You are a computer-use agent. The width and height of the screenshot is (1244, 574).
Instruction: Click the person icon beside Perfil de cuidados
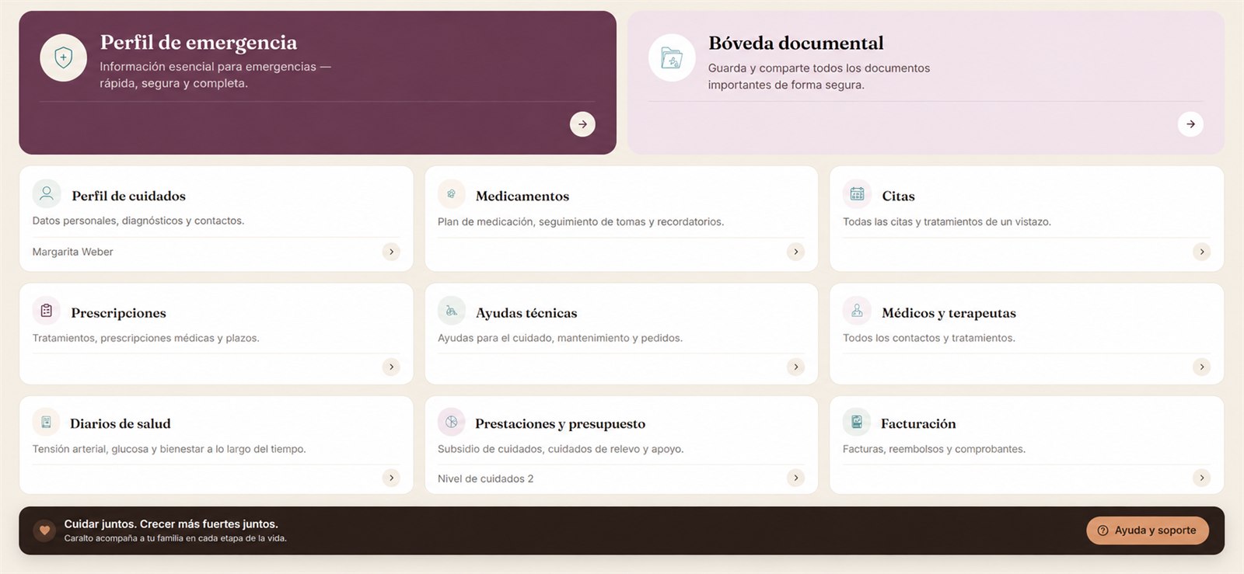point(47,193)
